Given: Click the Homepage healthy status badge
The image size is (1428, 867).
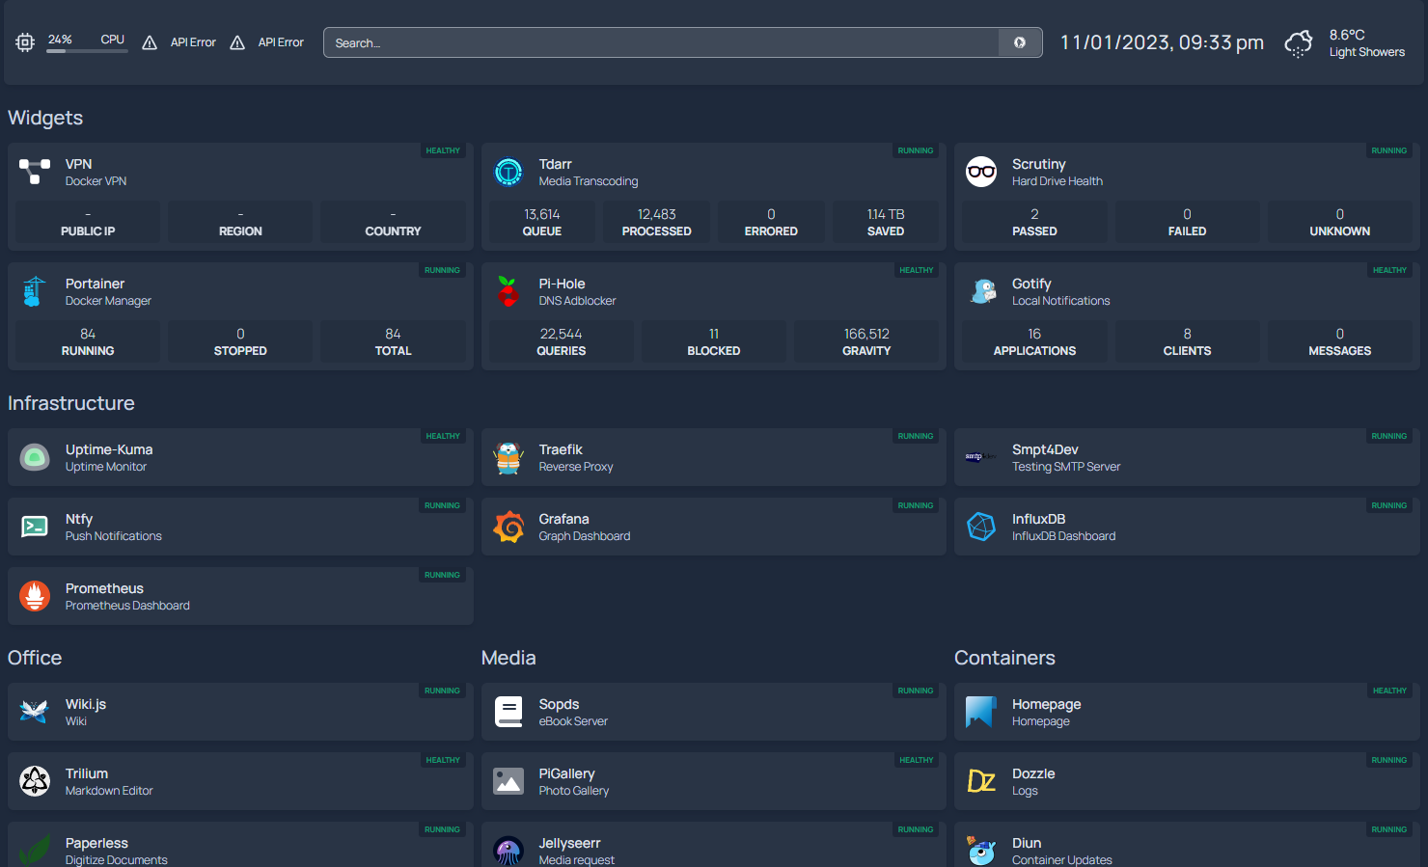Looking at the screenshot, I should (1389, 691).
